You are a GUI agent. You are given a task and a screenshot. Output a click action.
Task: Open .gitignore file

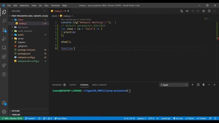tap(28, 46)
